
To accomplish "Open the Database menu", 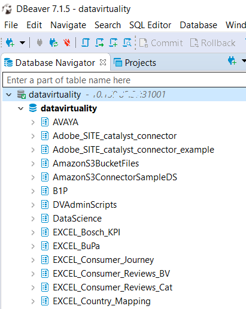I will point(198,25).
